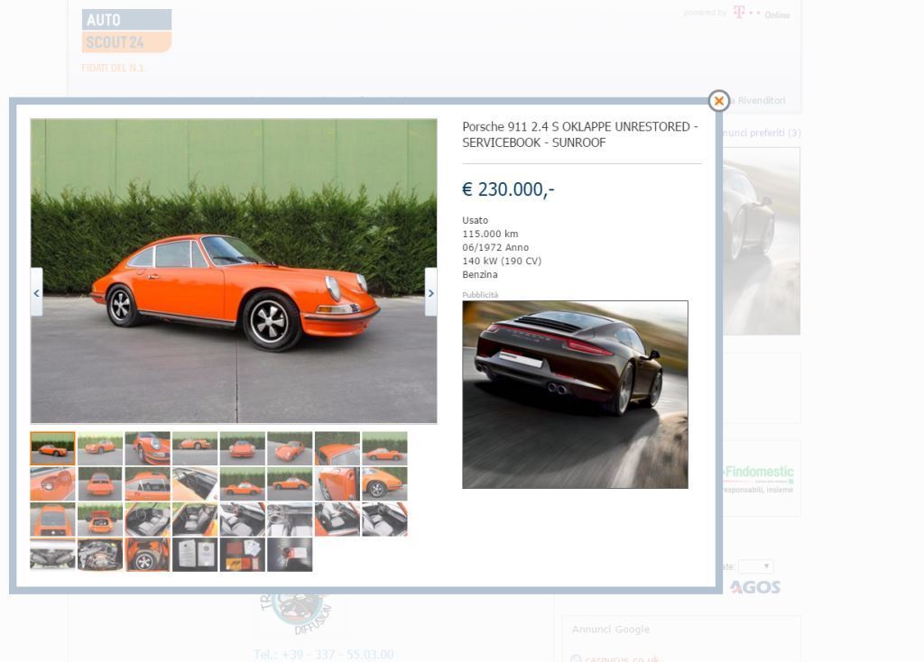
Task: Click the dealer phone number +39 337
Action: [324, 655]
